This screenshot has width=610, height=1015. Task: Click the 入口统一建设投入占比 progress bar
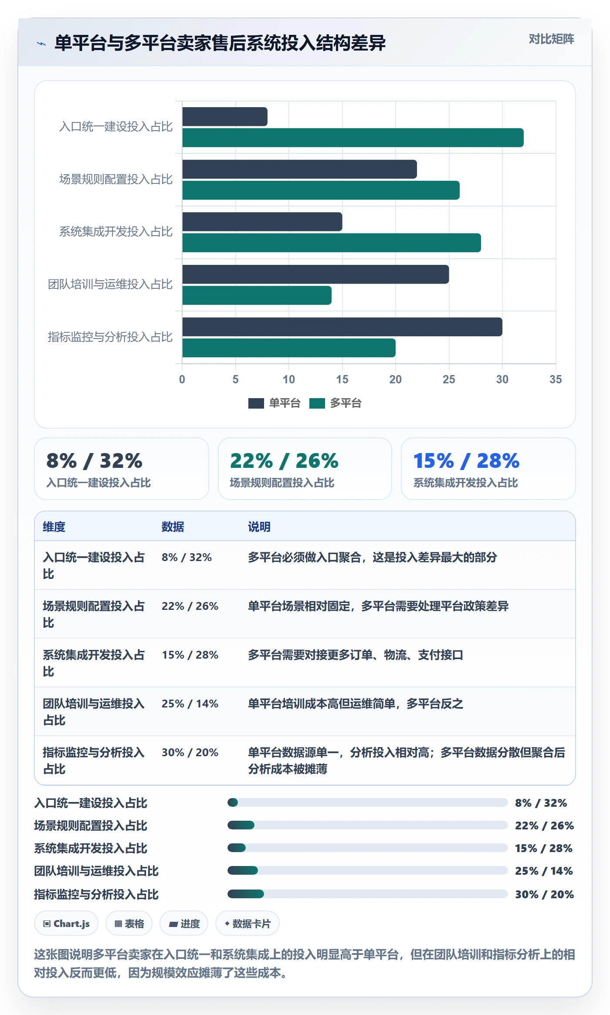367,802
